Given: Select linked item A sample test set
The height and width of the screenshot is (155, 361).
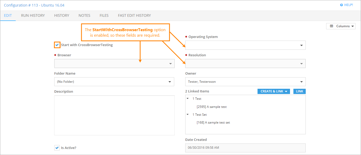Looking at the screenshot, I should pyautogui.click(x=213, y=123).
